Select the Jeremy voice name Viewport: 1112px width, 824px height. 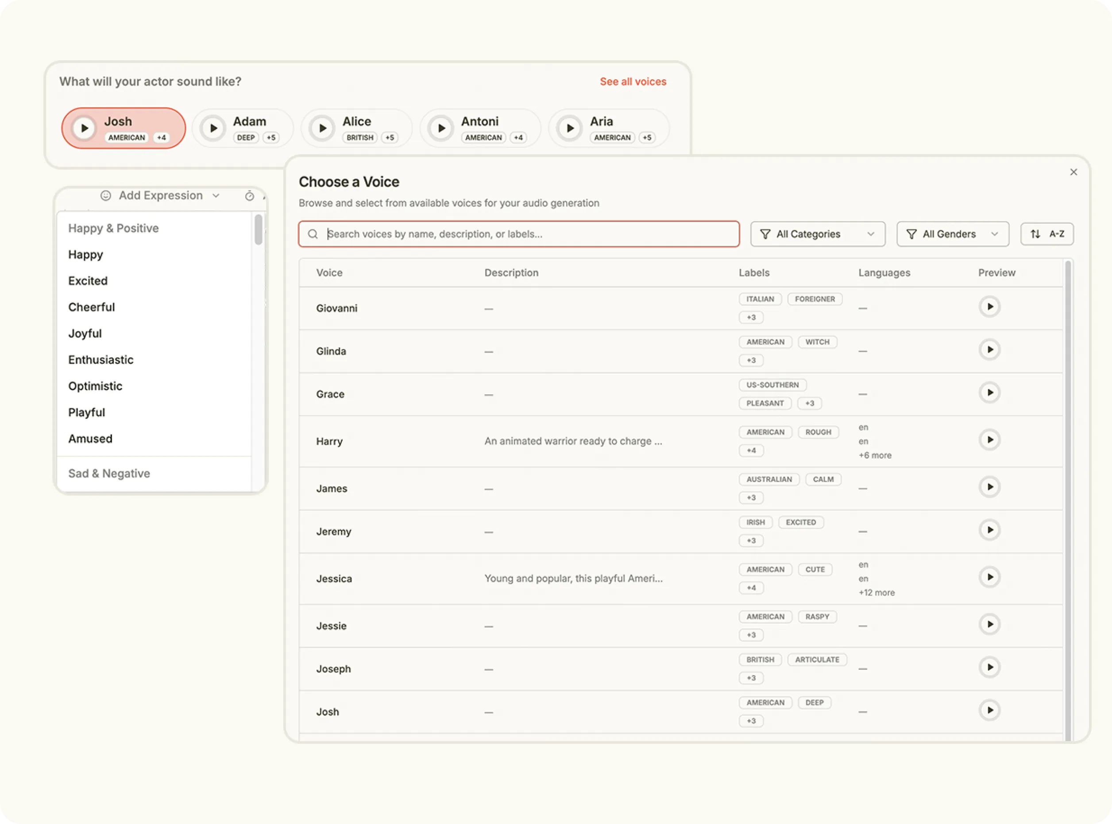tap(333, 532)
